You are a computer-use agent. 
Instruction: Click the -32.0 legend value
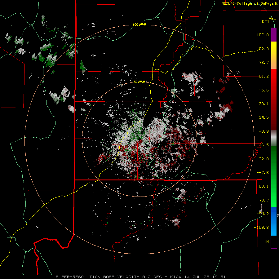pyautogui.click(x=263, y=159)
